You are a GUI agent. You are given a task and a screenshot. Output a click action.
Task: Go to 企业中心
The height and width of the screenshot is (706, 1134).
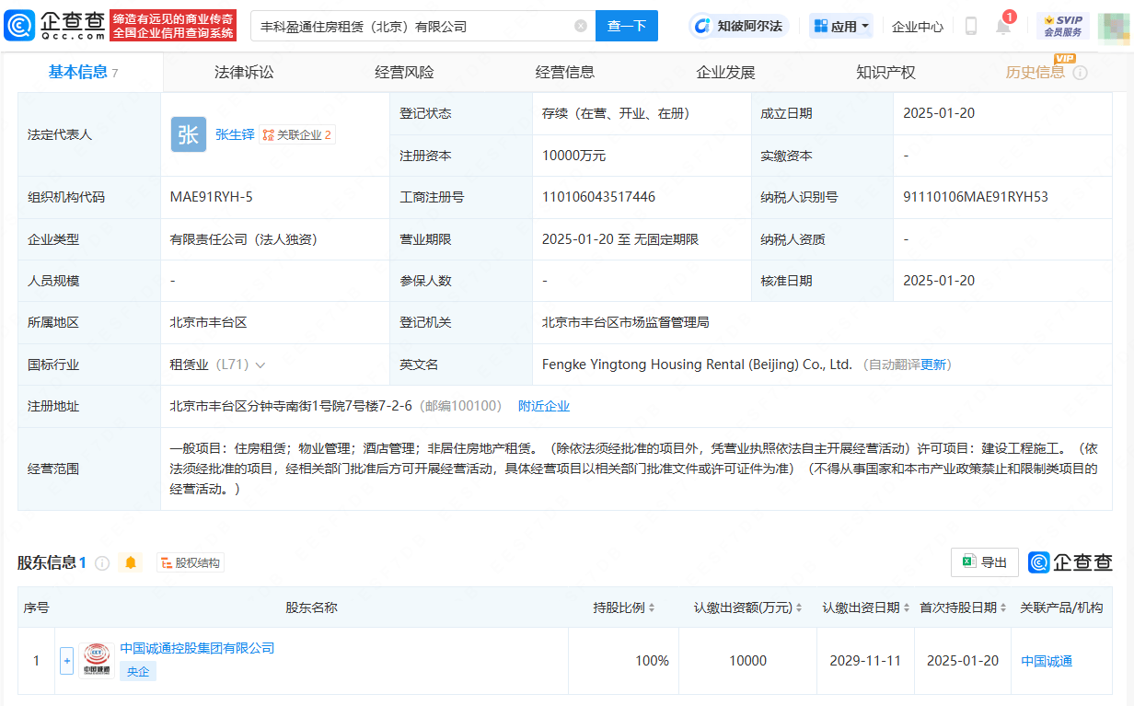point(917,27)
